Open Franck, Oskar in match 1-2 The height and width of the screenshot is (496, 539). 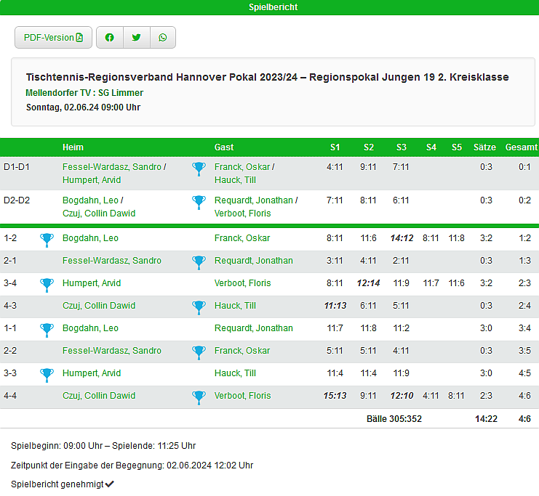241,238
